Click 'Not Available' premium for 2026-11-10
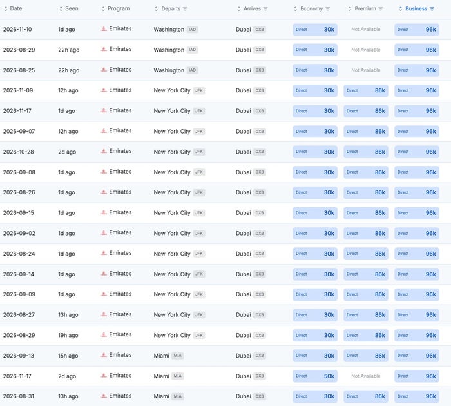This screenshot has width=451, height=406. (x=366, y=30)
